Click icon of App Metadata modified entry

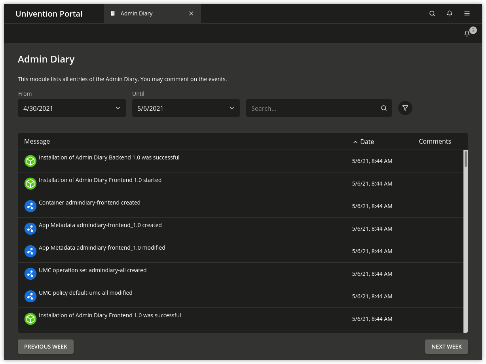30,251
